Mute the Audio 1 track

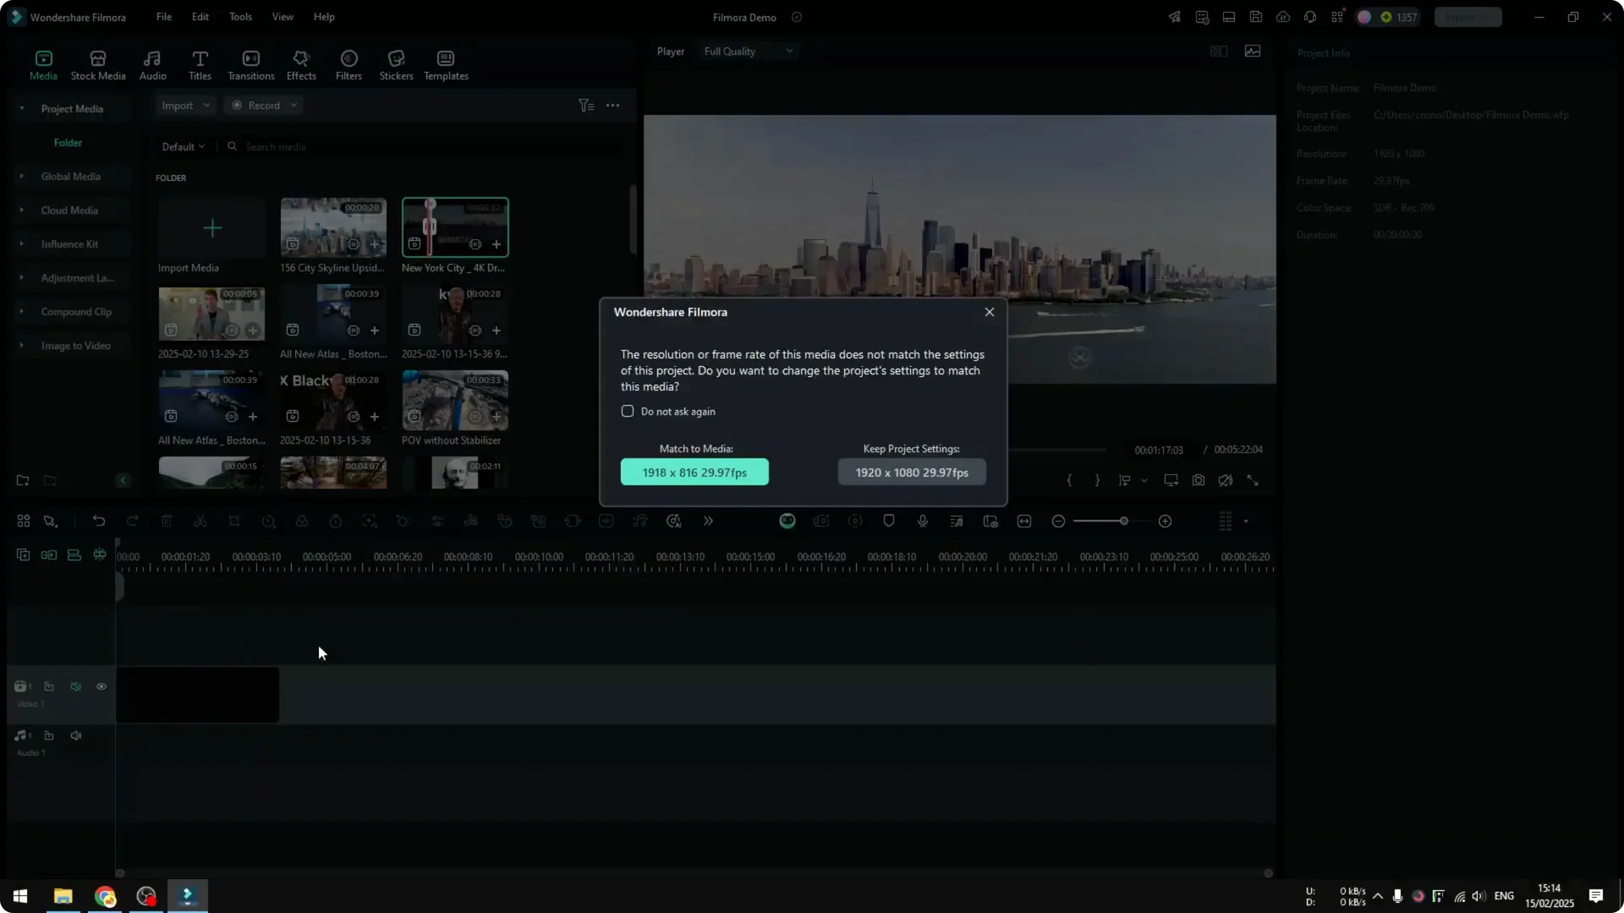coord(76,736)
